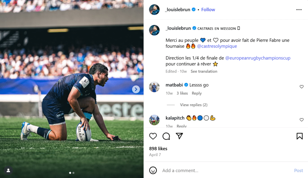Open @castresolympique mention link

(x=217, y=46)
